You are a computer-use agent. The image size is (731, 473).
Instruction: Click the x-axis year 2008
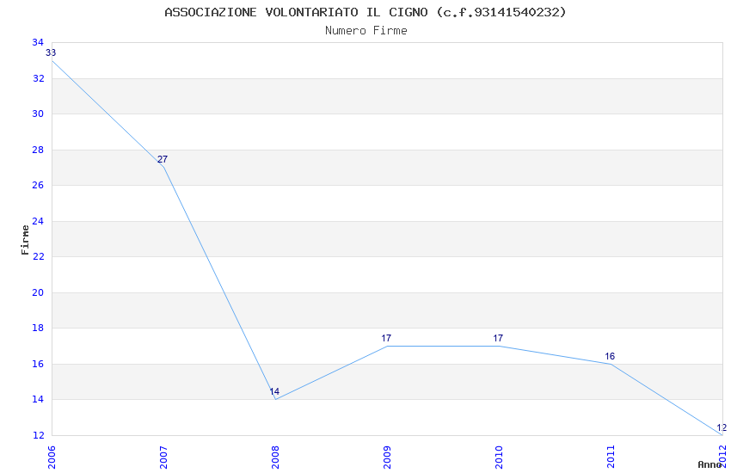coord(275,457)
